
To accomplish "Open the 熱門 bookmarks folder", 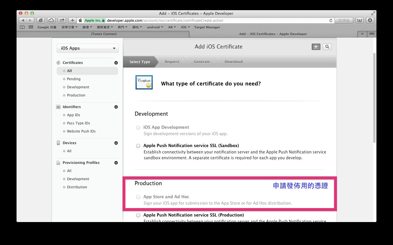I will 123,27.
